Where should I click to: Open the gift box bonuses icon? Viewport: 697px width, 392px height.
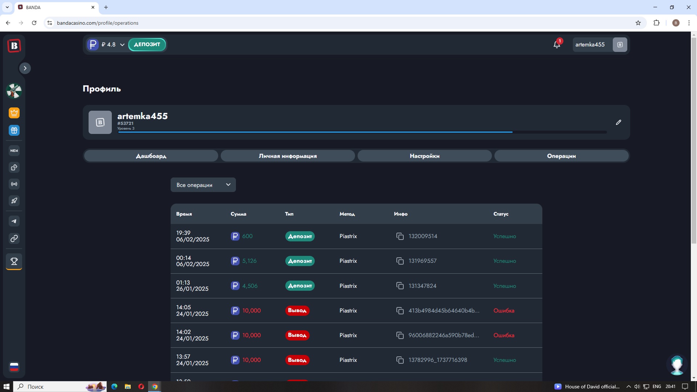[14, 130]
